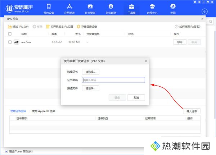Click the 导入证书 button
The height and width of the screenshot is (155, 216).
click(192, 111)
